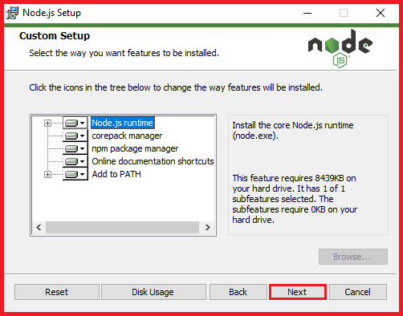Click the Node.js logo in header
This screenshot has height=316, width=403.
tap(340, 48)
